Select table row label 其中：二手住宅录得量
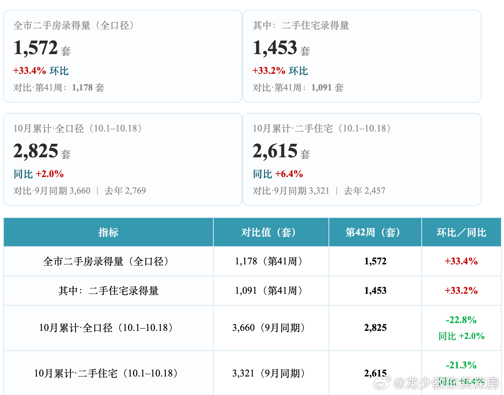This screenshot has height=395, width=504. [x=108, y=291]
